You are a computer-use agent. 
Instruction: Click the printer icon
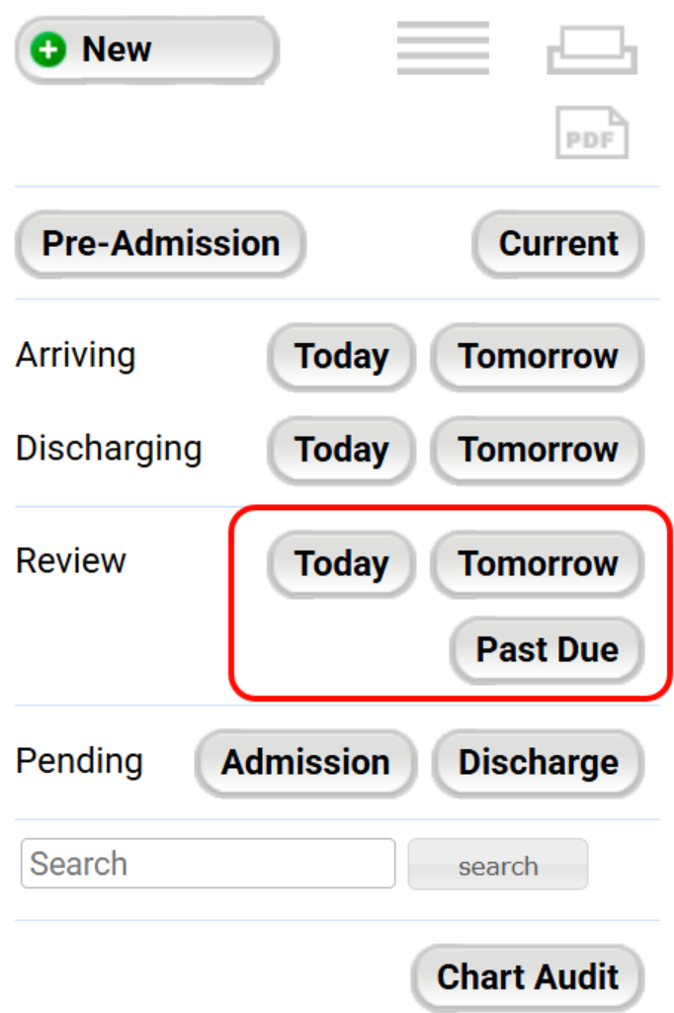click(592, 49)
